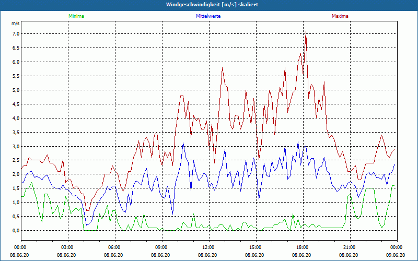This screenshot has width=418, height=261.
Task: Click the 7,0 y-axis value
Action: coord(16,33)
